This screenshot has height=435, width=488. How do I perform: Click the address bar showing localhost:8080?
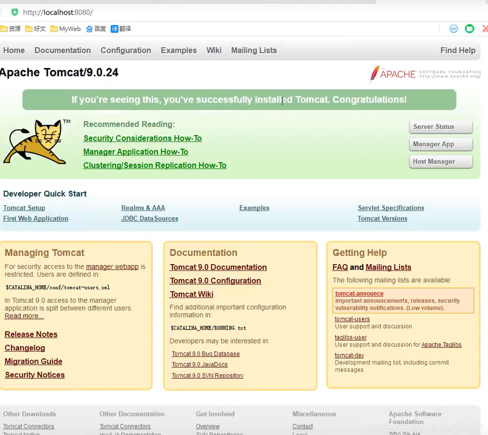tap(58, 13)
